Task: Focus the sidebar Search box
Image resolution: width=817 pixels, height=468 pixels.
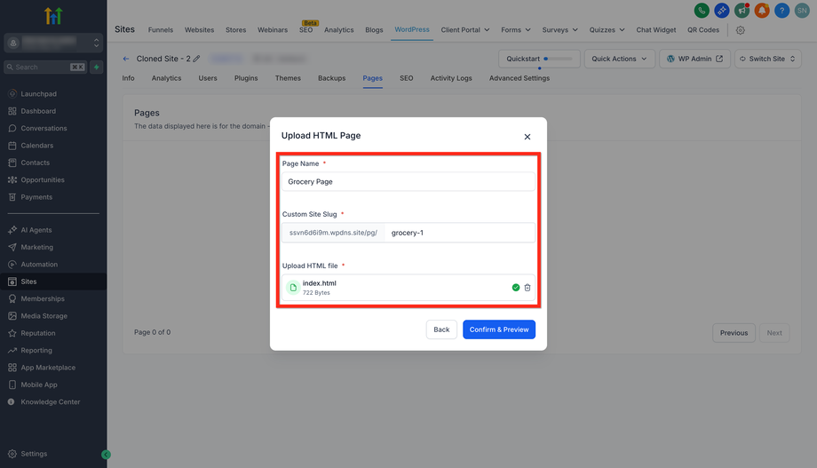Action: coord(45,67)
